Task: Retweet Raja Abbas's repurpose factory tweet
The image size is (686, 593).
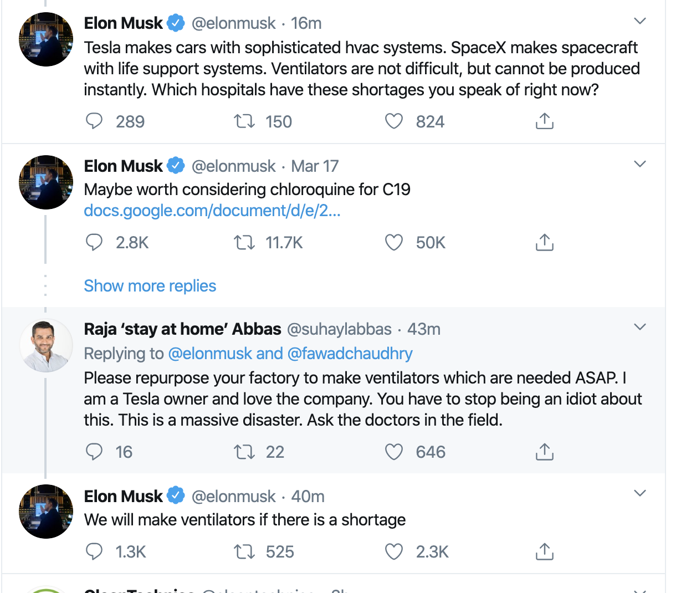Action: (244, 452)
